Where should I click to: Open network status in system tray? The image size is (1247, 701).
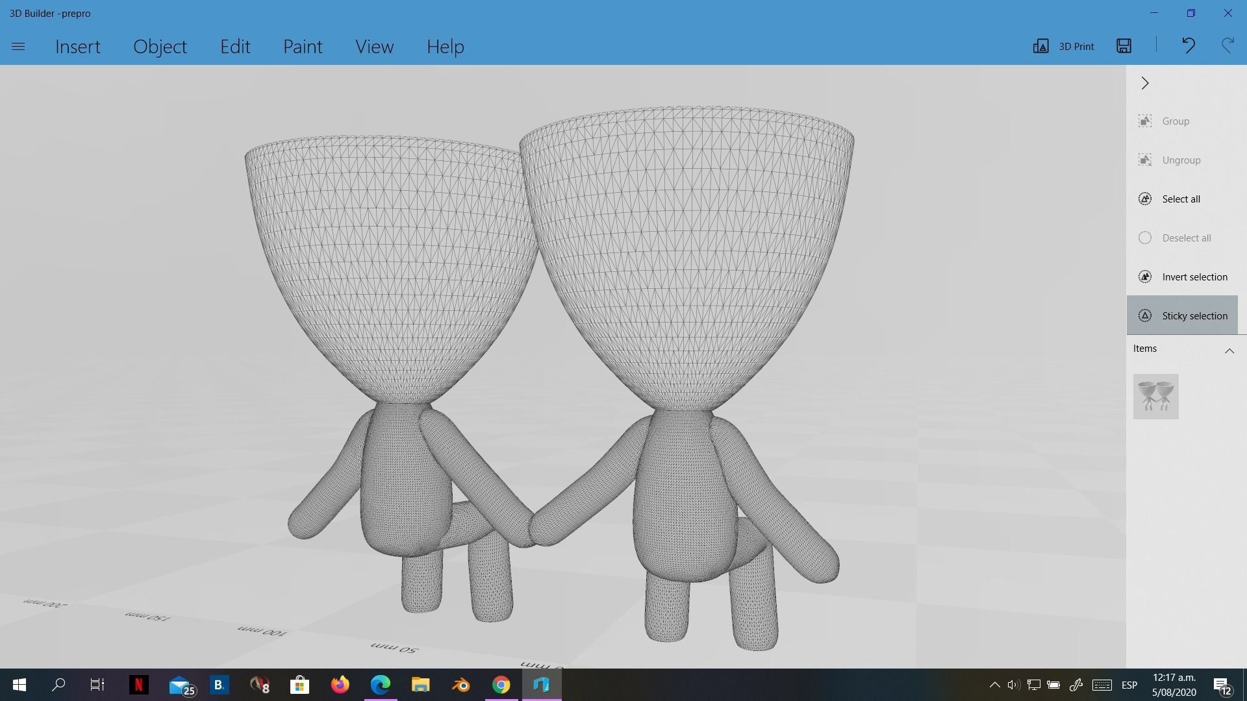[x=1033, y=685]
